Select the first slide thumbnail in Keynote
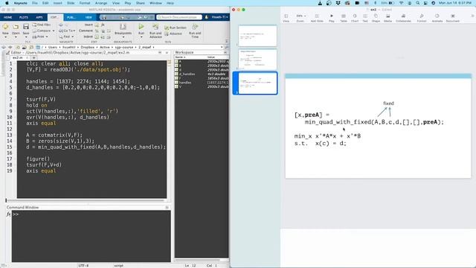Viewport: 476px width, 268px height. (257, 36)
